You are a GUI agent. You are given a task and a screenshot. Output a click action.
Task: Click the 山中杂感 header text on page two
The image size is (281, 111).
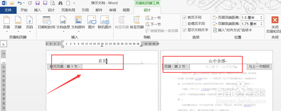217,61
